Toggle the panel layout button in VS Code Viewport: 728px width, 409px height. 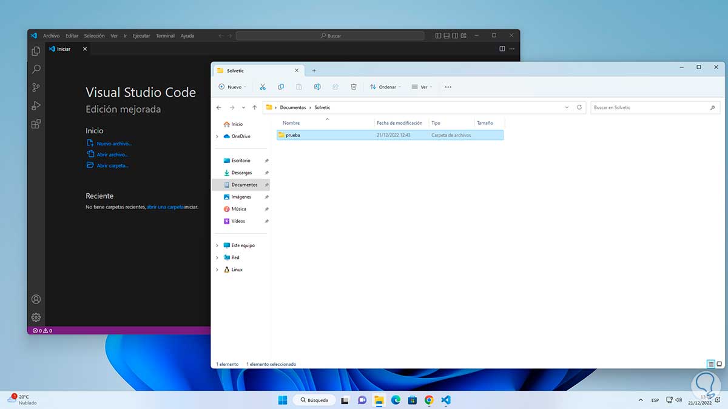click(x=448, y=36)
